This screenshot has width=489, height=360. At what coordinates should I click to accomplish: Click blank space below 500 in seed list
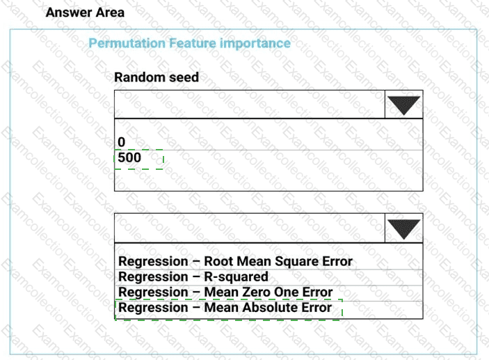268,179
